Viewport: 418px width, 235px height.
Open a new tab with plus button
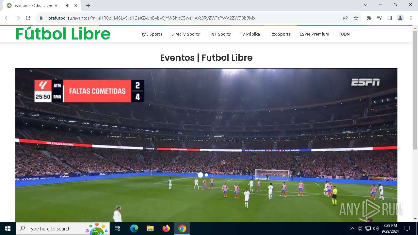coord(88,6)
